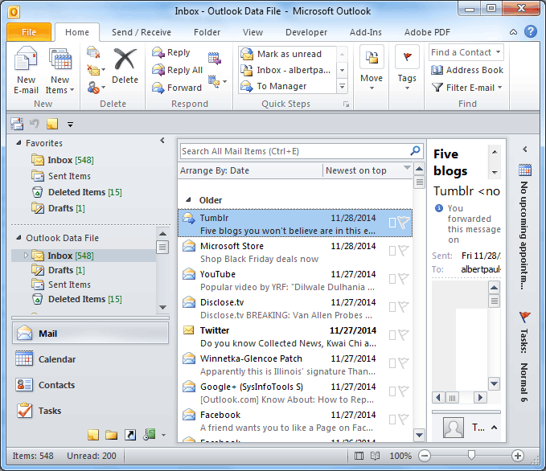Toggle the flag on Facebook message
546x471 pixels.
(404, 420)
